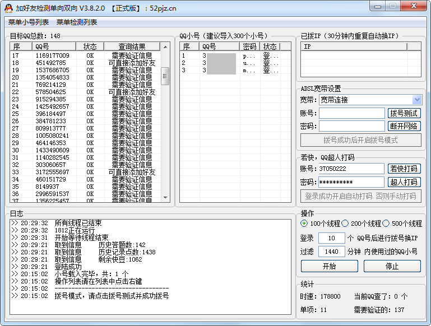The height and width of the screenshot is (326, 431).
Task: Expand the 宽带连接 dropdown
Action: [x=416, y=100]
